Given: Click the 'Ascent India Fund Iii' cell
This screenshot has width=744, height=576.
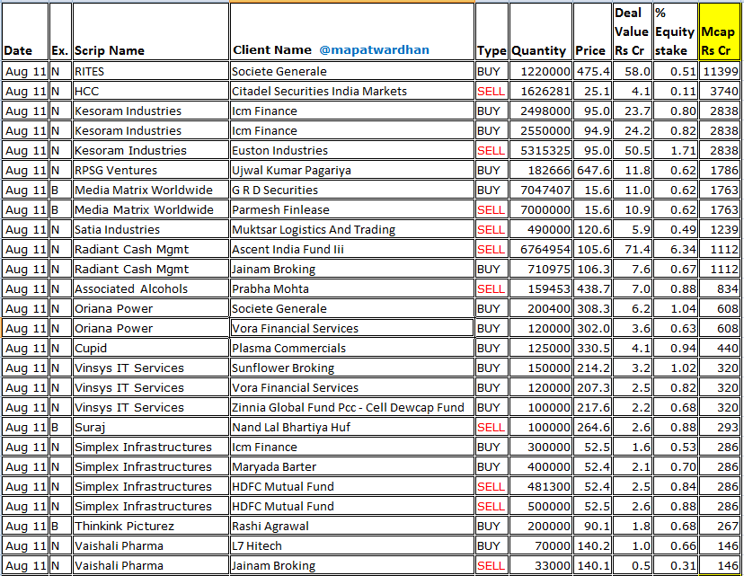Looking at the screenshot, I should tap(352, 249).
